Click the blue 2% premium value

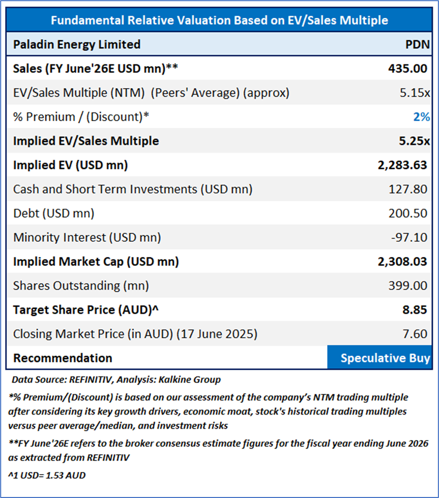(421, 117)
